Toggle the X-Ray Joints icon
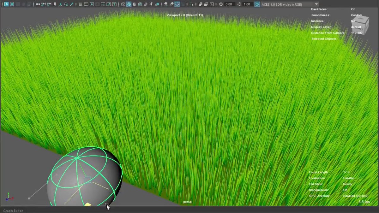379x213 pixels. coord(212,4)
